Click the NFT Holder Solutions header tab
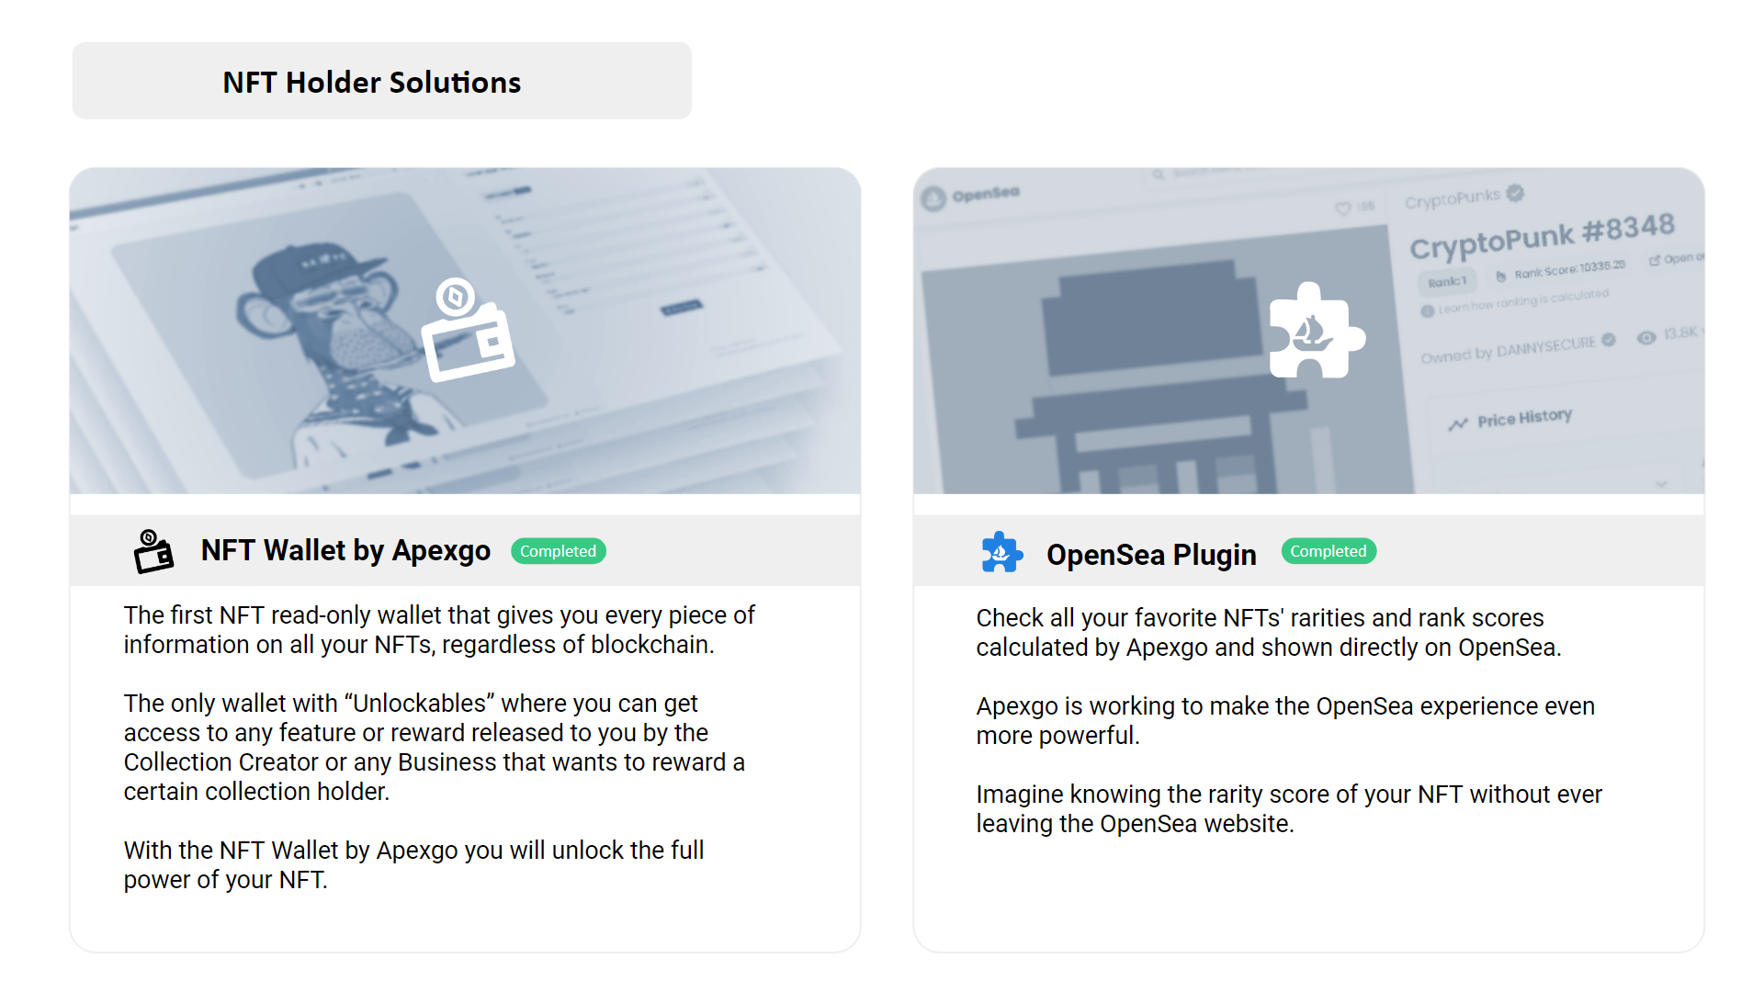This screenshot has width=1764, height=992. 382,81
